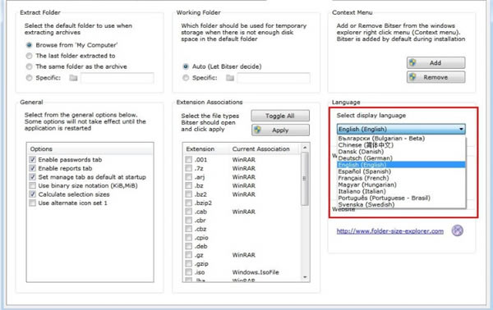Select Specific radio in Working Folder
Image resolution: width=493 pixels, height=310 pixels.
(186, 77)
